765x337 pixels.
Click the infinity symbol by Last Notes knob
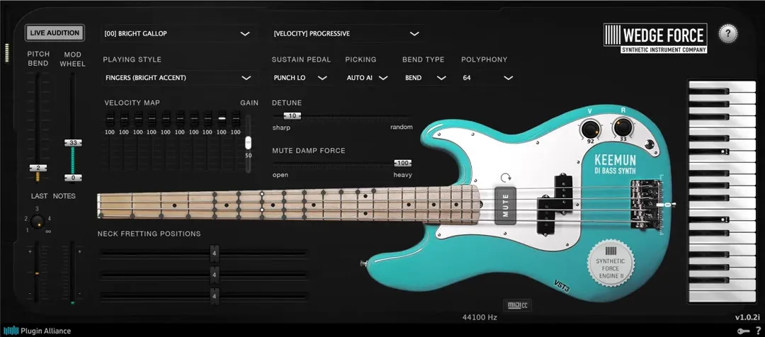pos(48,231)
